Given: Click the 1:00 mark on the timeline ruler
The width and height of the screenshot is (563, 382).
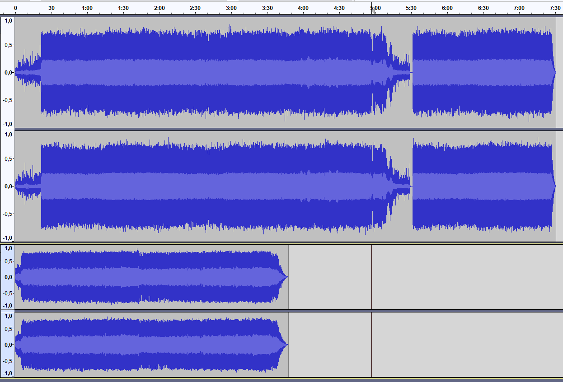Looking at the screenshot, I should (x=87, y=8).
